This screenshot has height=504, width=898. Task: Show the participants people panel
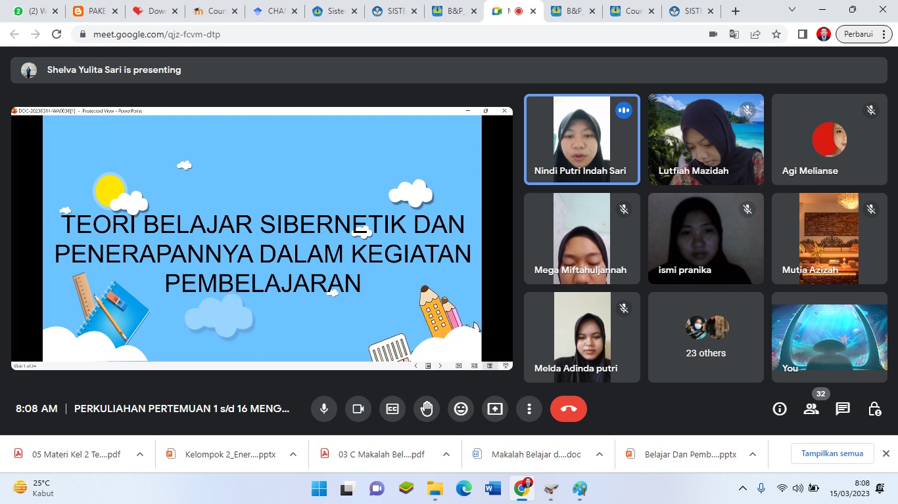[811, 409]
